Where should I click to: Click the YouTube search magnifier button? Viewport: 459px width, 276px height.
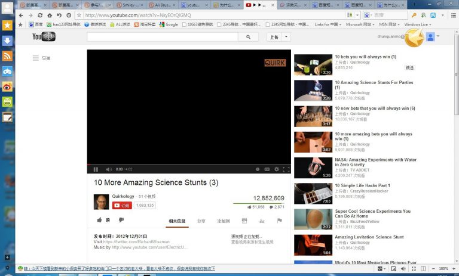[x=248, y=37]
